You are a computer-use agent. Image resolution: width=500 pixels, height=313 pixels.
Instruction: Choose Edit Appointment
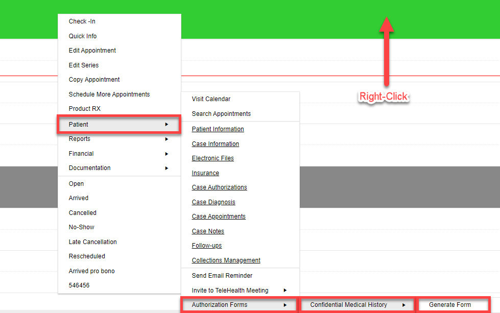coord(92,50)
